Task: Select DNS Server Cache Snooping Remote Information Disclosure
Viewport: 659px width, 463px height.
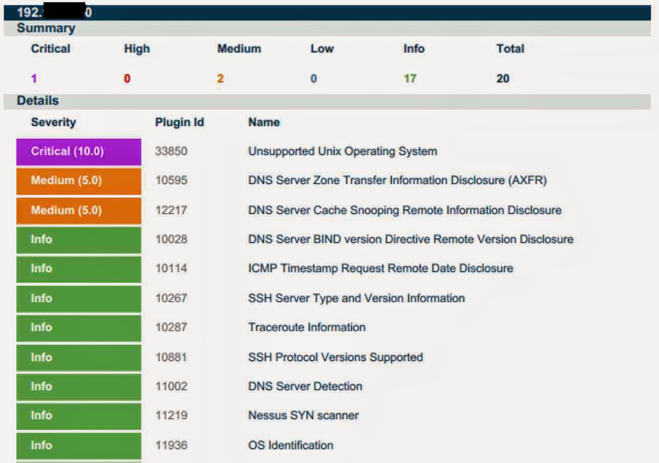Action: (x=404, y=210)
